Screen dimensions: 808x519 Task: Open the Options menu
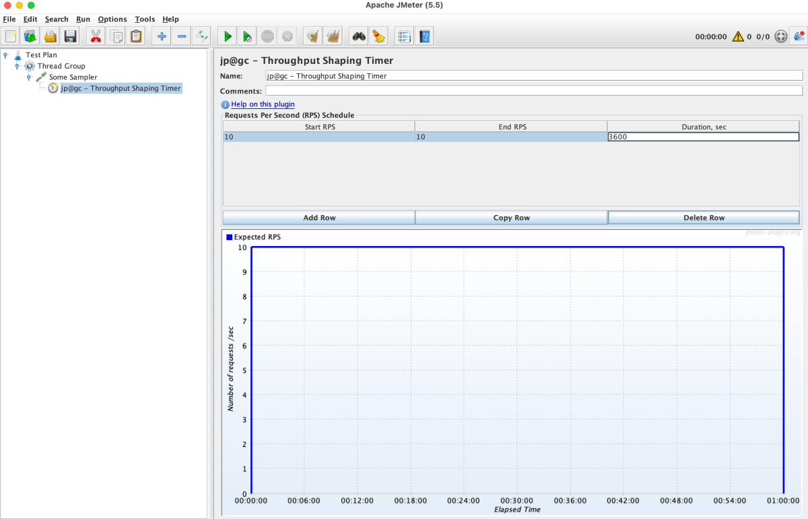point(112,19)
